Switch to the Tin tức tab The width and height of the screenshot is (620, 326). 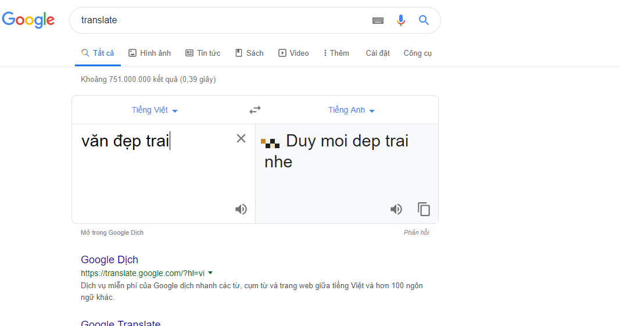(x=203, y=53)
